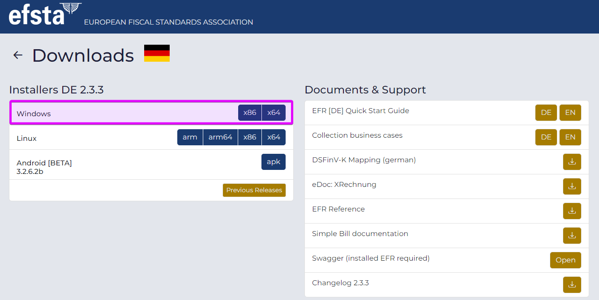
Task: Download the Android apk installer
Action: click(274, 162)
